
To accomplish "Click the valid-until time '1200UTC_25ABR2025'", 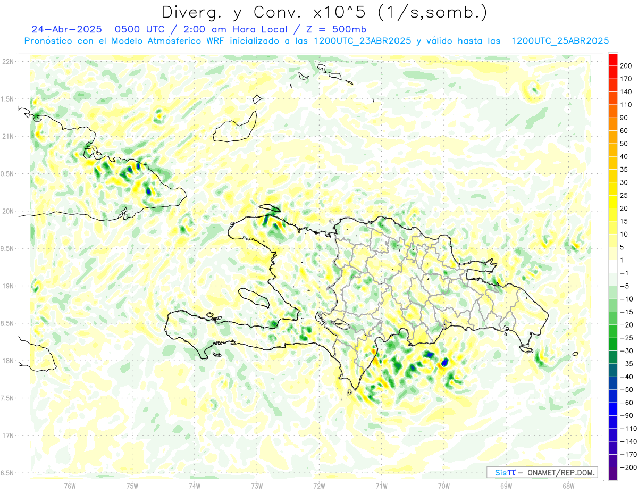I will 560,41.
